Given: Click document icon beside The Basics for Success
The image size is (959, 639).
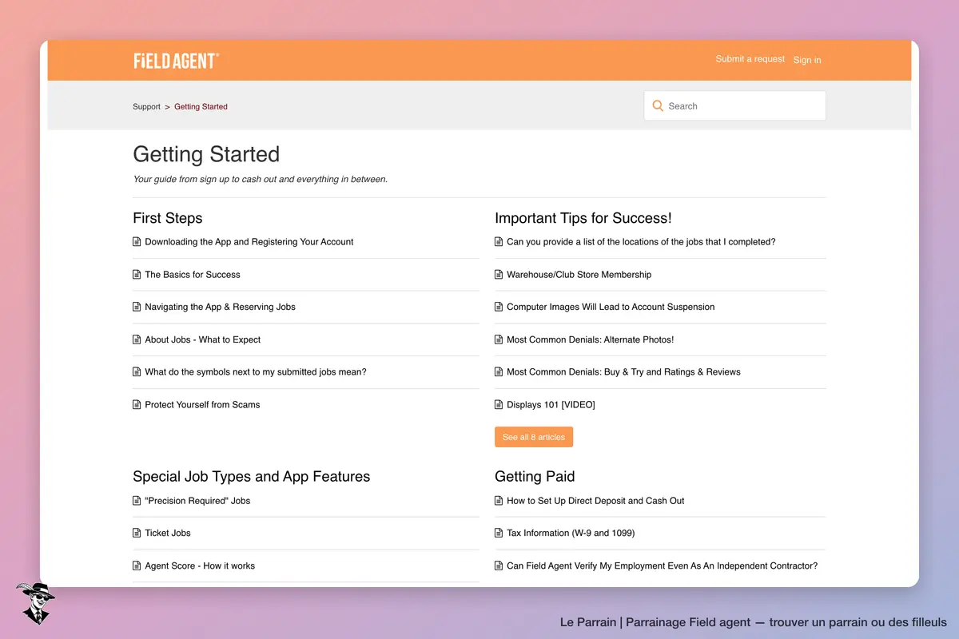Looking at the screenshot, I should coord(137,275).
